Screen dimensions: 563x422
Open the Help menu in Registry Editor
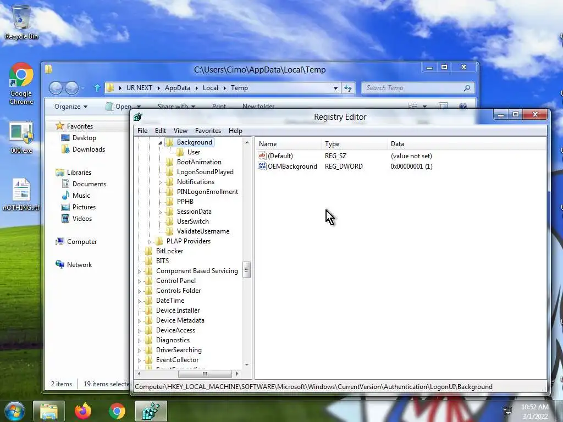click(235, 131)
